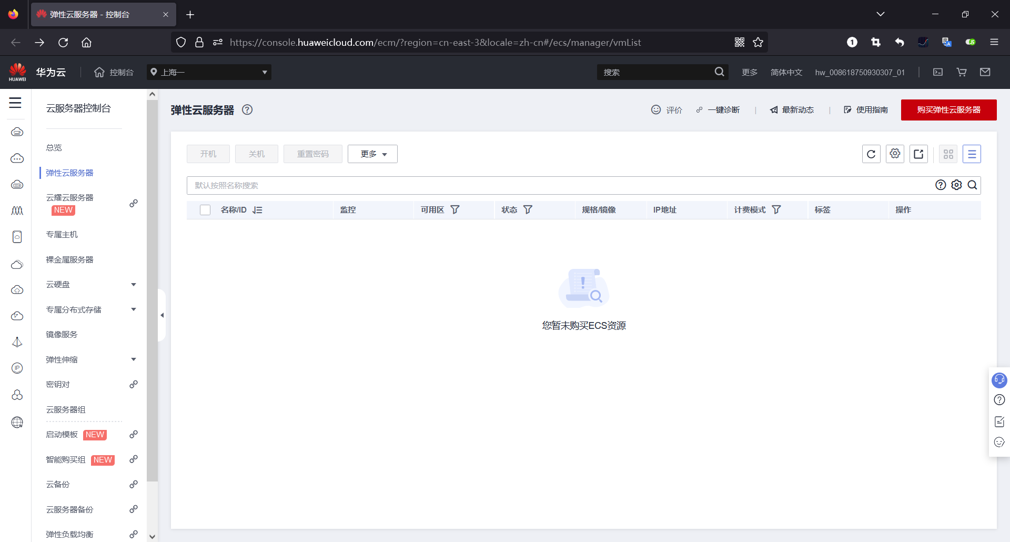
Task: Select 镜像服务 in the left menu
Action: pos(61,334)
